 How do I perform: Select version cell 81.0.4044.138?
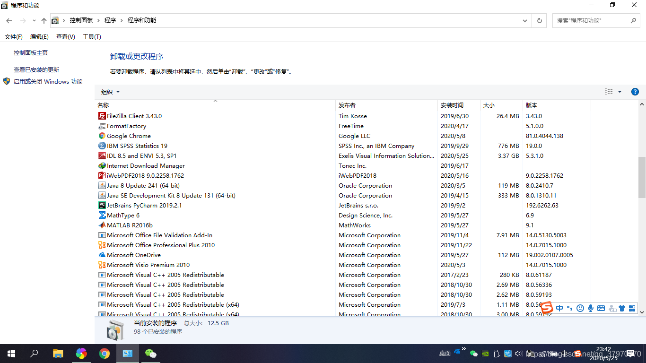[x=544, y=136]
